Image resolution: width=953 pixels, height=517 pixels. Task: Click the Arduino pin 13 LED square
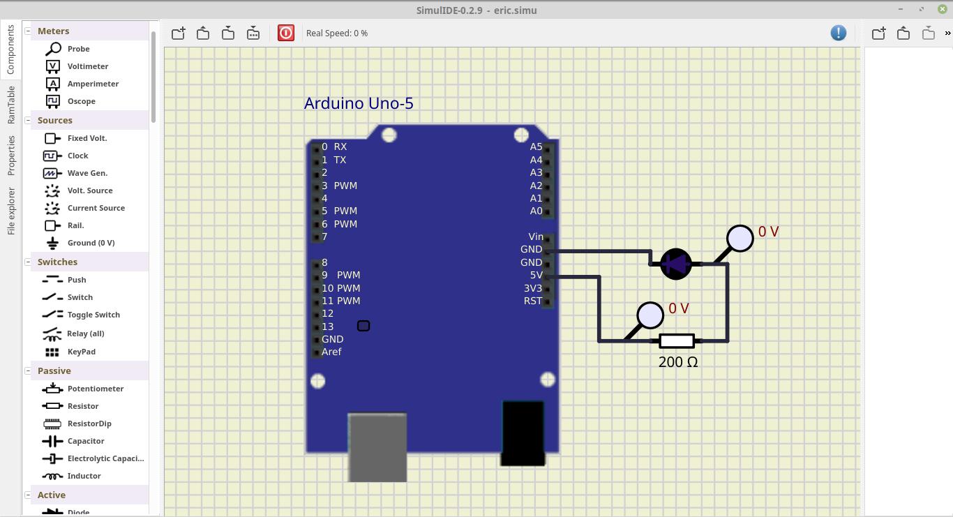tap(363, 326)
